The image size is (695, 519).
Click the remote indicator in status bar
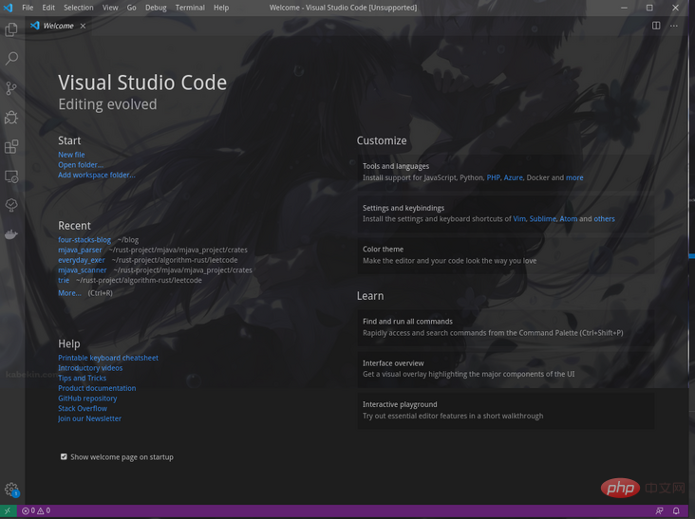(x=8, y=511)
